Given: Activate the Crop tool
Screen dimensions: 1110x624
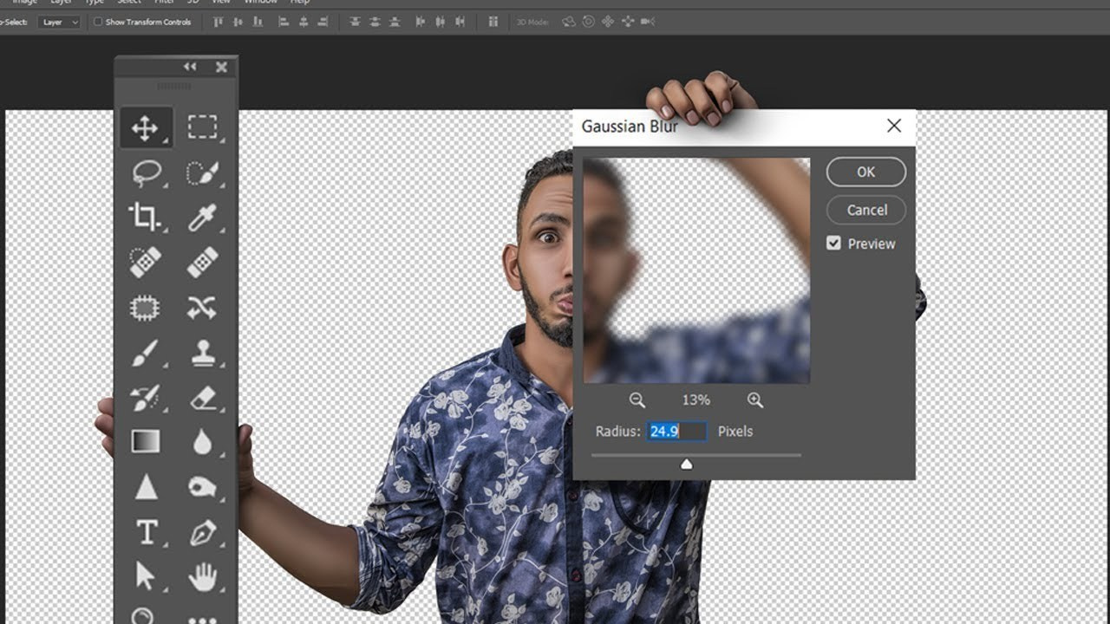Looking at the screenshot, I should [144, 217].
